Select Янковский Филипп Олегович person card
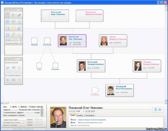This screenshot has width=168, height=131. coord(91,66)
